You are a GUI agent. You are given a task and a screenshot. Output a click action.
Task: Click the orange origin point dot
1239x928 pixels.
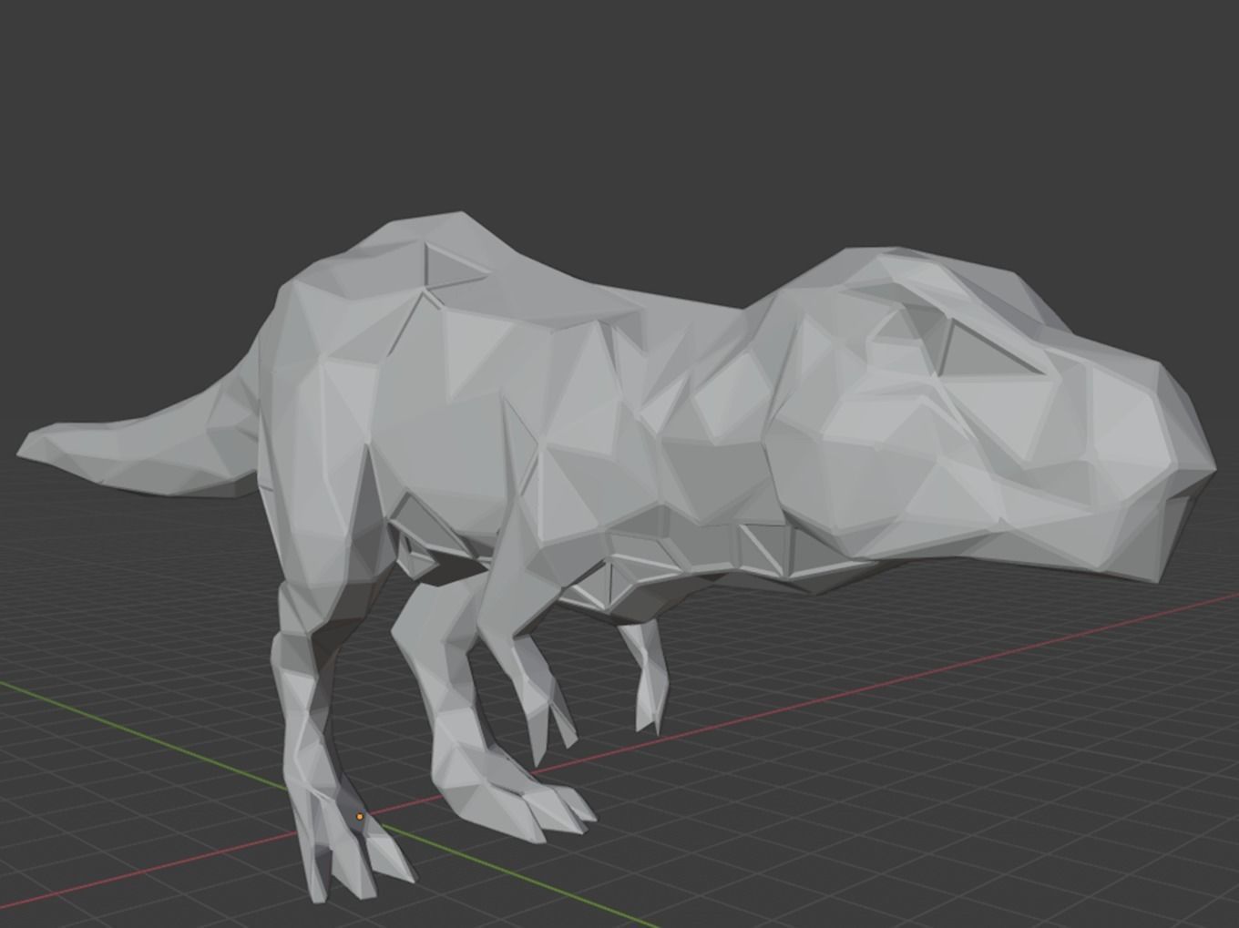tap(360, 817)
